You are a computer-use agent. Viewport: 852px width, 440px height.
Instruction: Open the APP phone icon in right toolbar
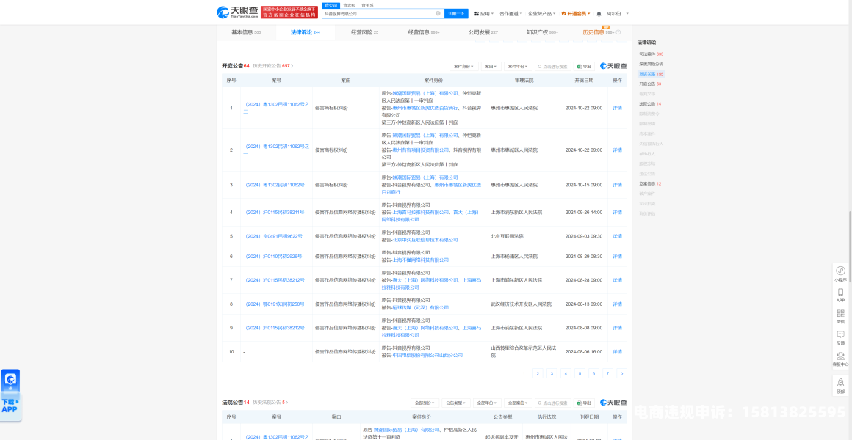tap(840, 295)
